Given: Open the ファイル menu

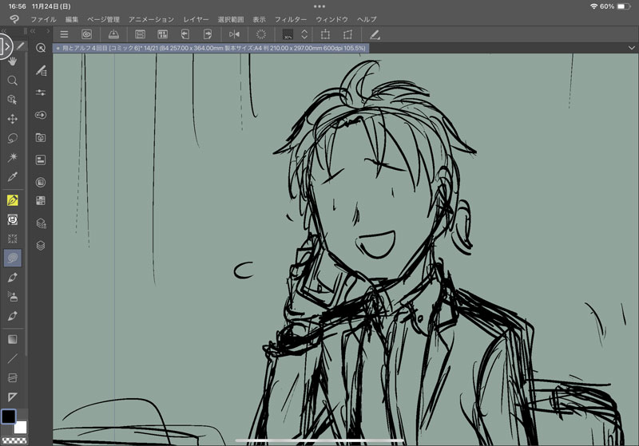Looking at the screenshot, I should click(43, 18).
